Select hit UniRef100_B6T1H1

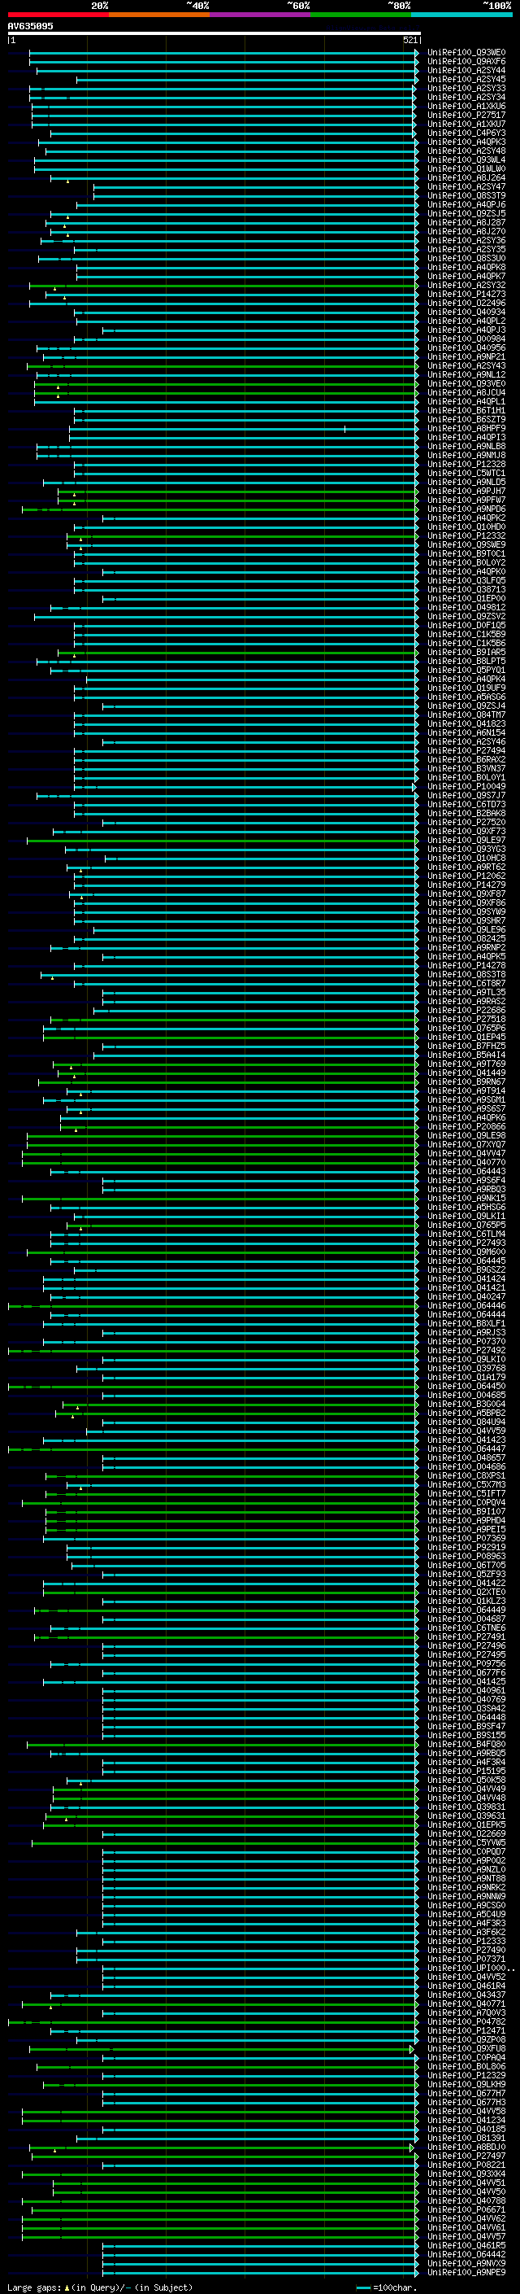466,410
